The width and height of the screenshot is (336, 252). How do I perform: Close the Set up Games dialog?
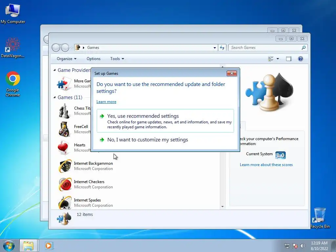click(x=232, y=73)
